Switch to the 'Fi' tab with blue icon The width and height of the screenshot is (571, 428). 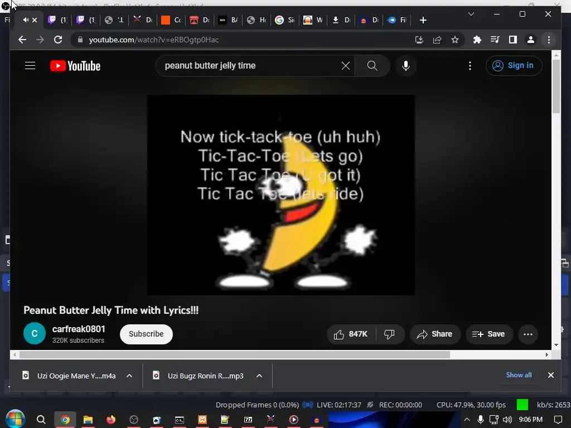tap(397, 20)
